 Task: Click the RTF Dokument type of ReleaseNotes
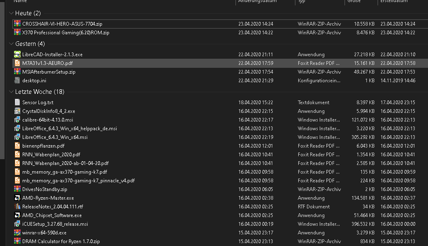click(x=314, y=207)
